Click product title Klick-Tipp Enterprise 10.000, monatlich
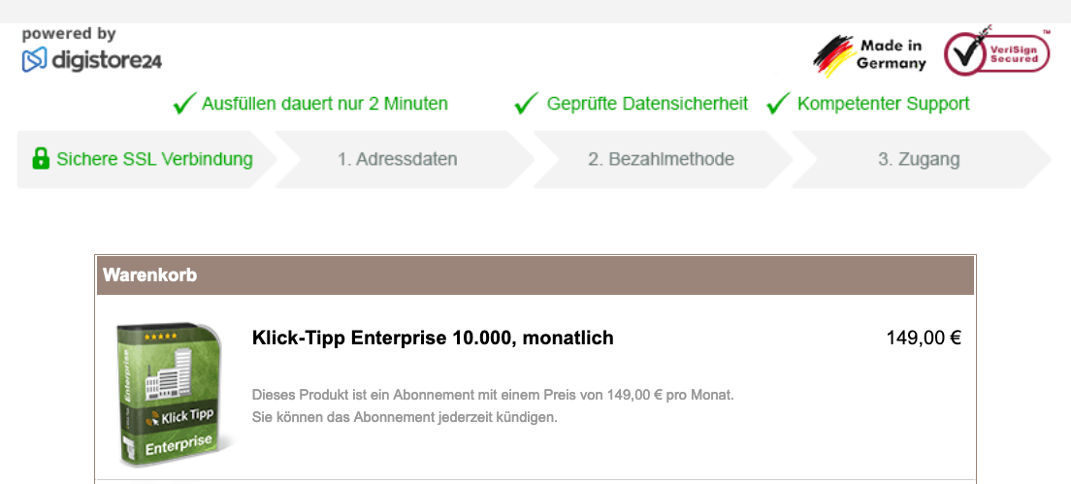Screen dimensions: 1071x484 pyautogui.click(x=433, y=338)
